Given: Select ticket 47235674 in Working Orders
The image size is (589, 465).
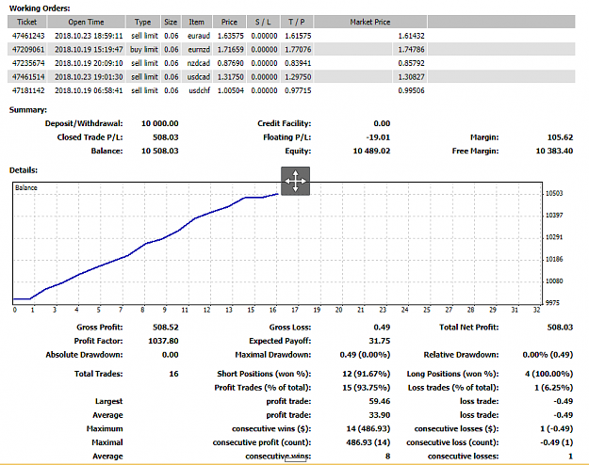Looking at the screenshot, I should [x=28, y=63].
